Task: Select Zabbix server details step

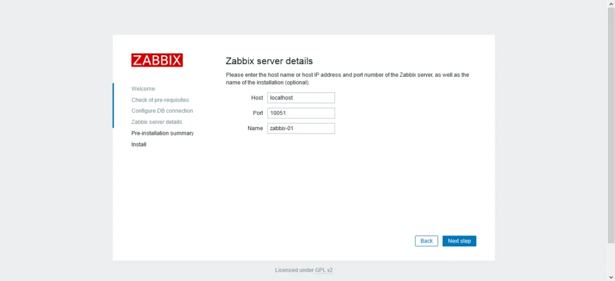Action: pyautogui.click(x=157, y=122)
